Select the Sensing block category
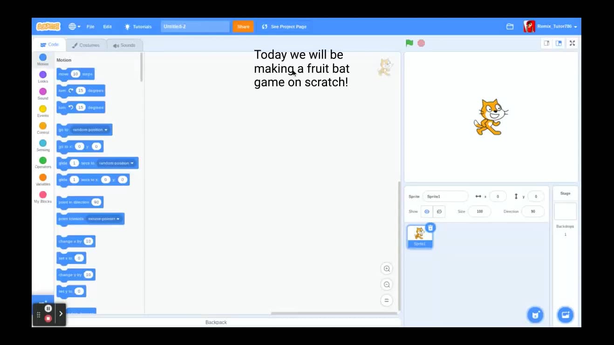 (43, 145)
